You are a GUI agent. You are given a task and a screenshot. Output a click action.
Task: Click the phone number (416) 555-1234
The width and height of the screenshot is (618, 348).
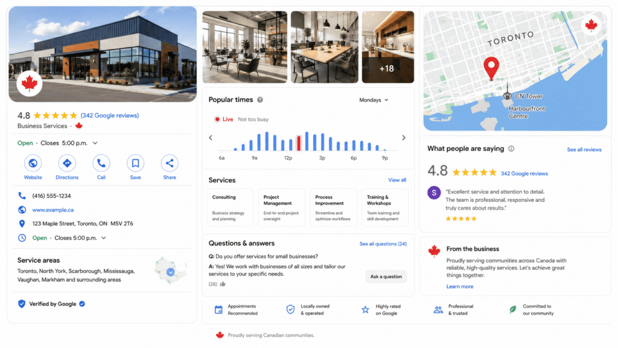[52, 196]
